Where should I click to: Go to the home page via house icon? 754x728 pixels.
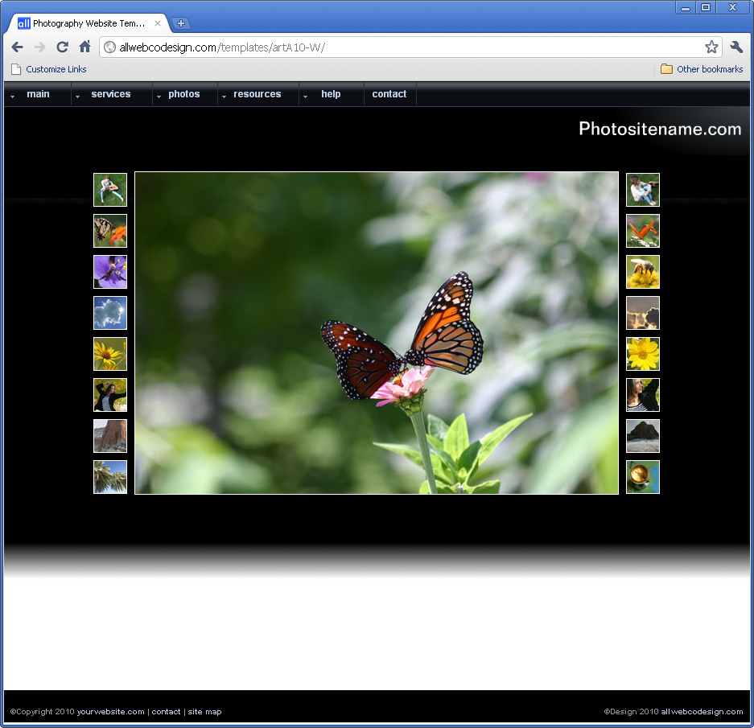(x=84, y=47)
